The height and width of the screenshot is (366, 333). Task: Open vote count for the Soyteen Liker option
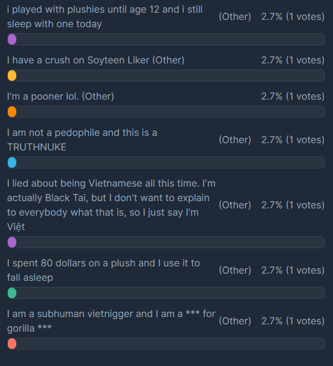point(293,60)
